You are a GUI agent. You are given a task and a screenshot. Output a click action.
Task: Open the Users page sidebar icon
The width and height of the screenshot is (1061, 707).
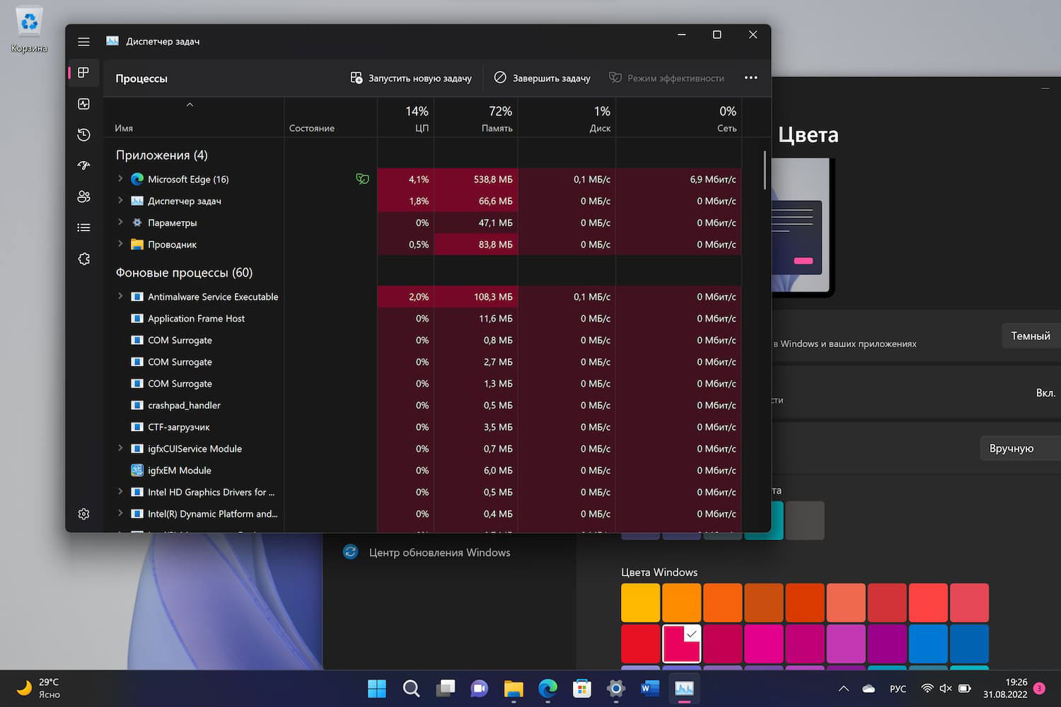pos(83,197)
